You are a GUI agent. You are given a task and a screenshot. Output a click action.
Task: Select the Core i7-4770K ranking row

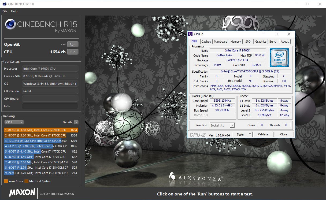pos(41,151)
